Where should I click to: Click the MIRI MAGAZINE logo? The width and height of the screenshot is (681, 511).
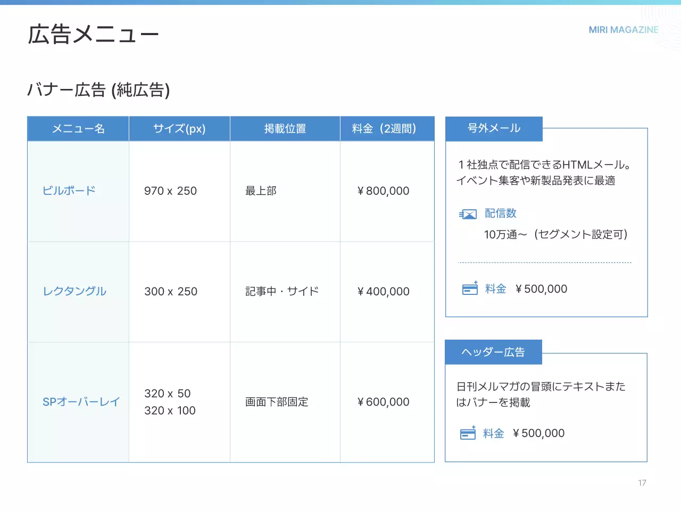623,30
